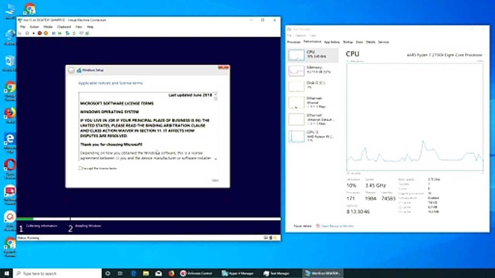The height and width of the screenshot is (278, 495).
Task: Launch Firefox from the taskbar
Action: [x=171, y=273]
